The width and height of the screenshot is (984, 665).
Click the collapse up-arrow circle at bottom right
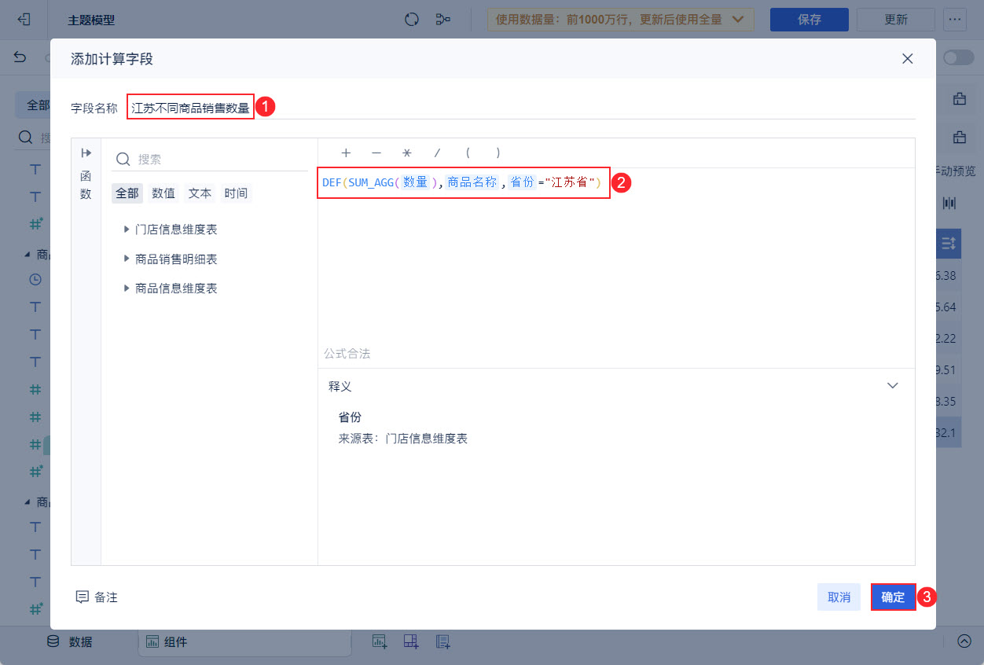[964, 641]
